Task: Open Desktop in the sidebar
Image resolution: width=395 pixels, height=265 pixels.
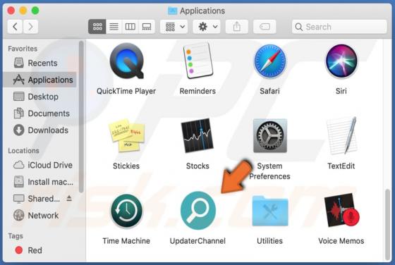Action: click(39, 97)
